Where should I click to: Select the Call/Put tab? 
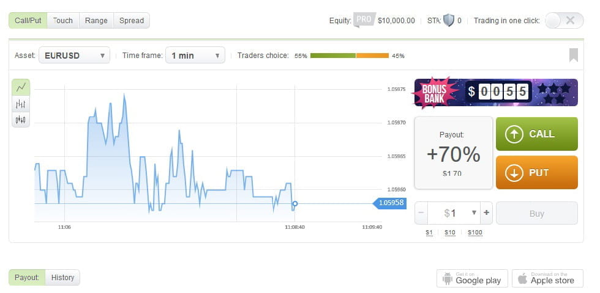click(x=28, y=21)
